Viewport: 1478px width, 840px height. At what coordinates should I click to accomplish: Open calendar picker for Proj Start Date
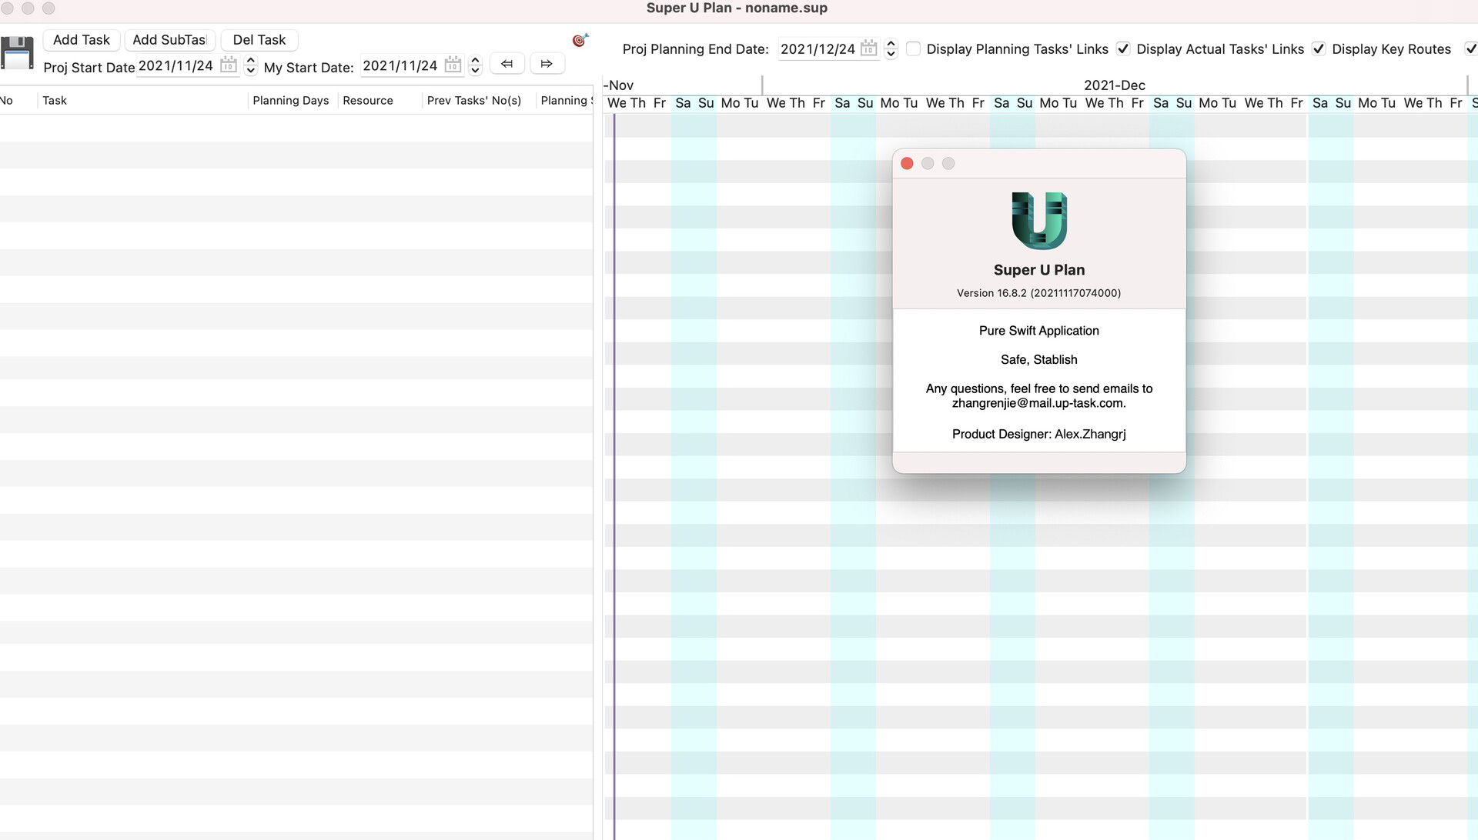click(229, 65)
